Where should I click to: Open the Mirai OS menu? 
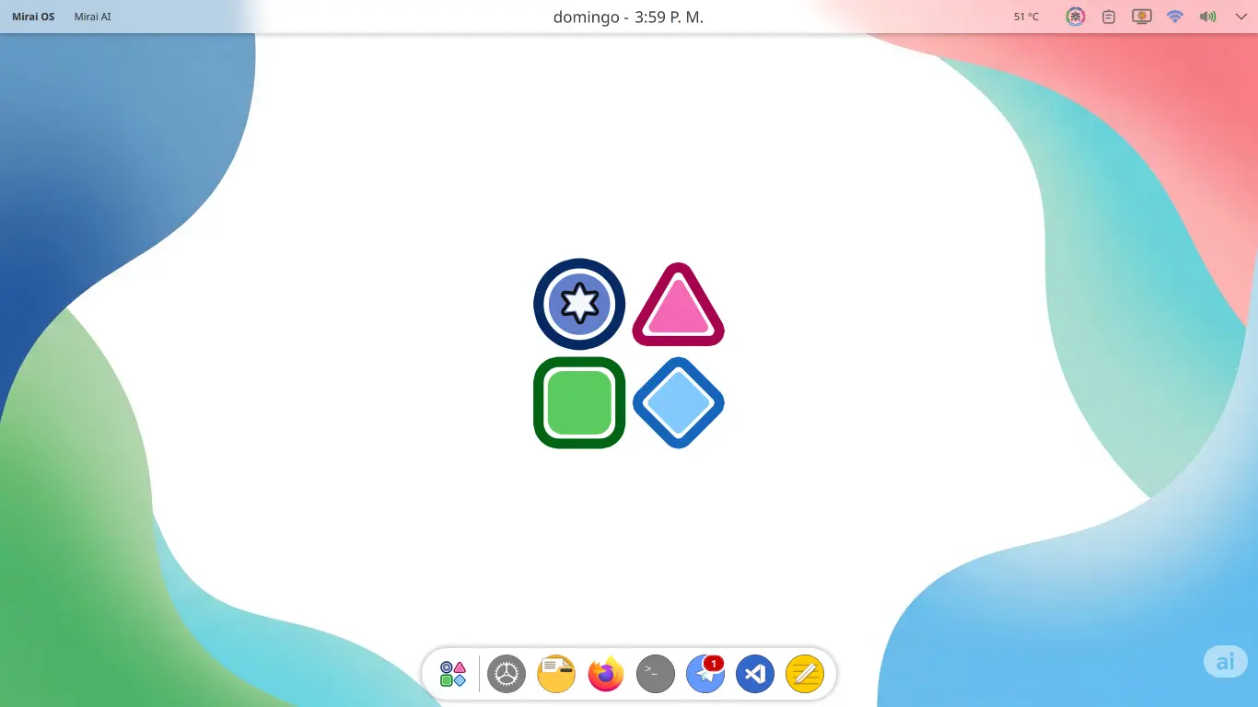pyautogui.click(x=33, y=17)
